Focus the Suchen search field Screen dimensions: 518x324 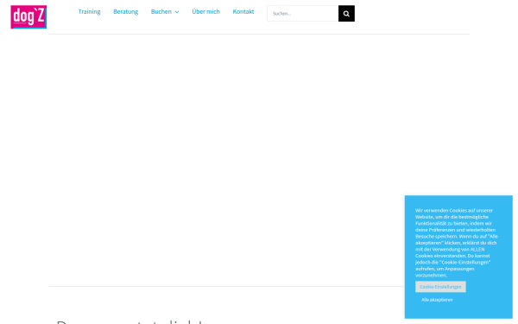pyautogui.click(x=303, y=14)
